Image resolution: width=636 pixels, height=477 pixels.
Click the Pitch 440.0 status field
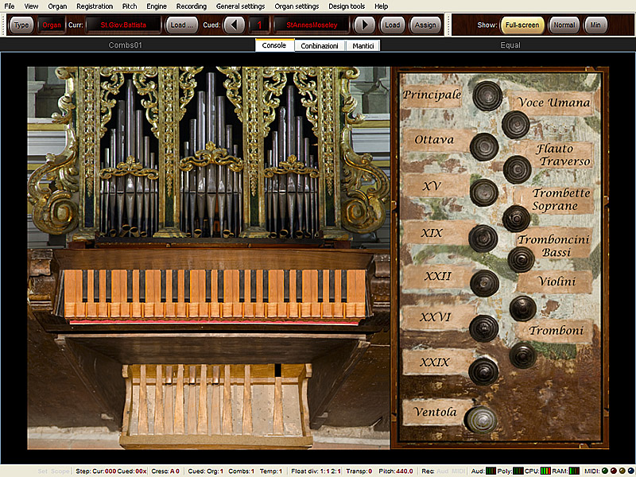(396, 471)
